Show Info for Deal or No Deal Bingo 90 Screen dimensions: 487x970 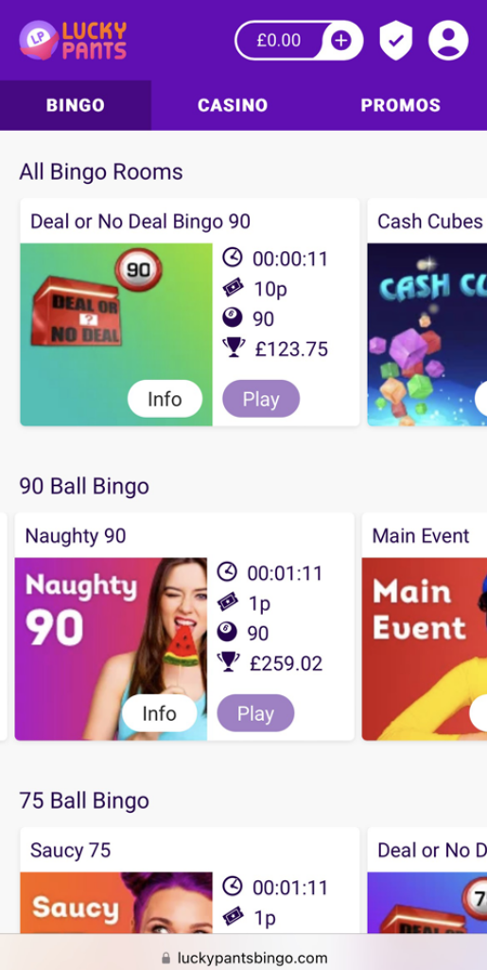(165, 399)
